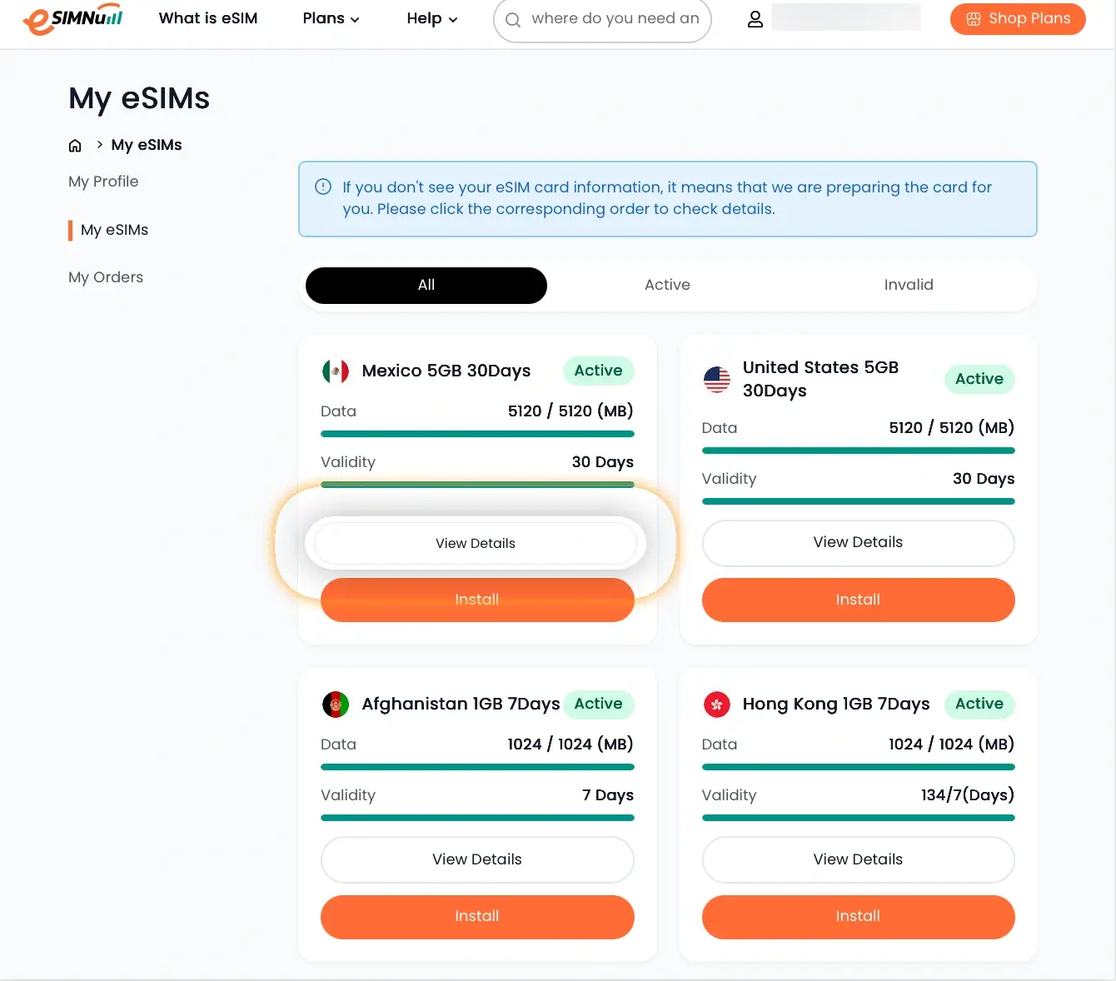Image resolution: width=1116 pixels, height=981 pixels.
Task: Go to My Profile in sidebar
Action: 103,182
